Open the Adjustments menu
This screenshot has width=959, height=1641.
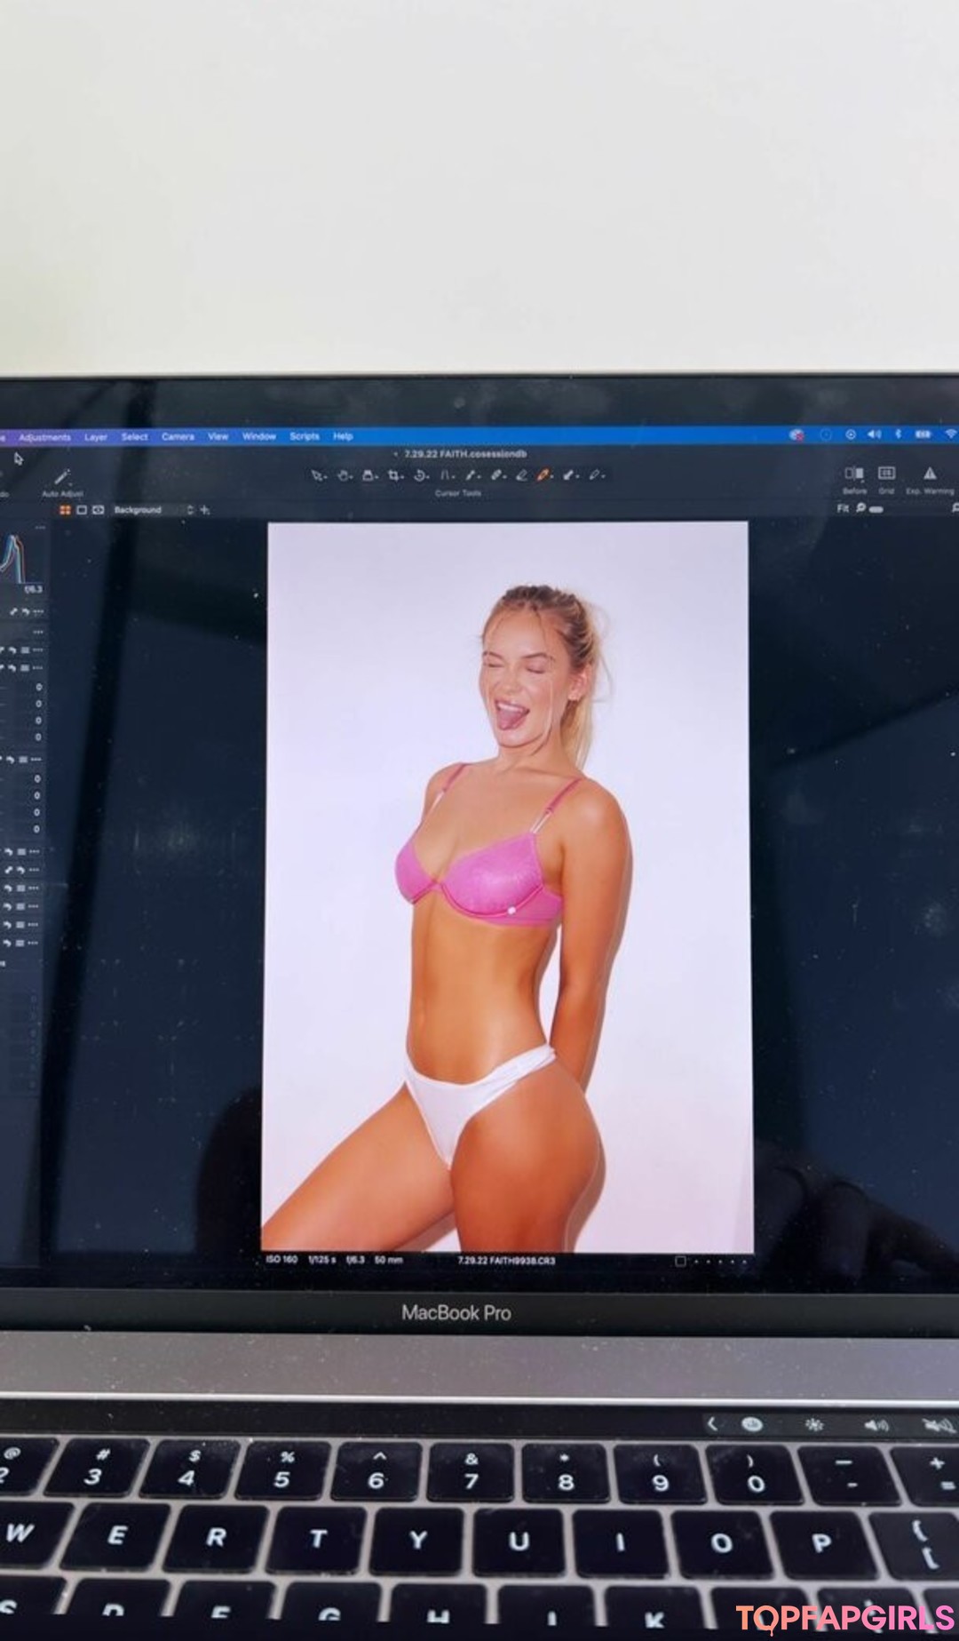click(44, 437)
